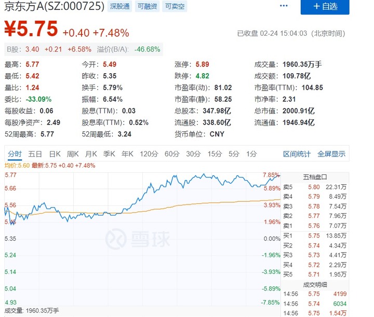This screenshot has width=374, height=317.
Task: Open the 5分 chart interval
Action: (234, 154)
